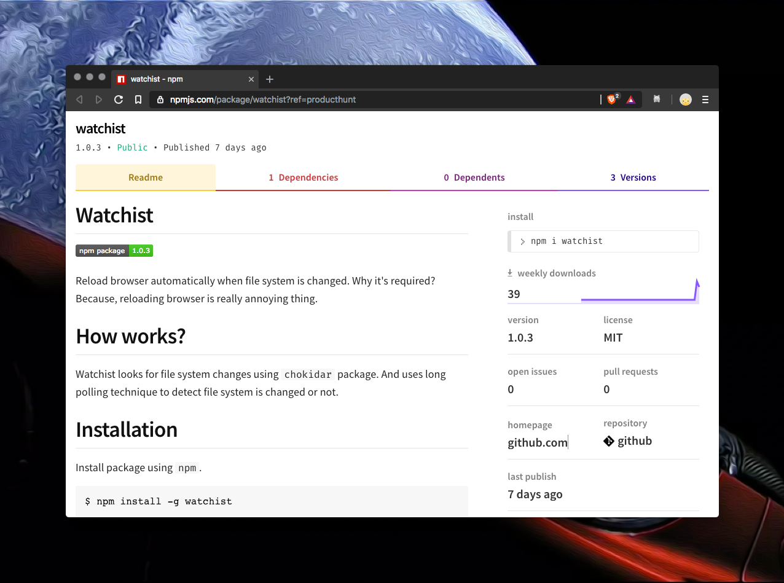The width and height of the screenshot is (784, 583).
Task: Click the 'Published 7 days ago' text
Action: pos(215,147)
